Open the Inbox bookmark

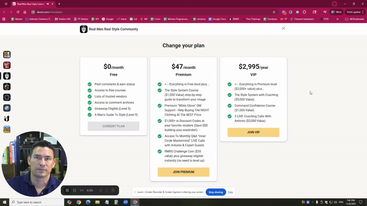tap(121, 19)
